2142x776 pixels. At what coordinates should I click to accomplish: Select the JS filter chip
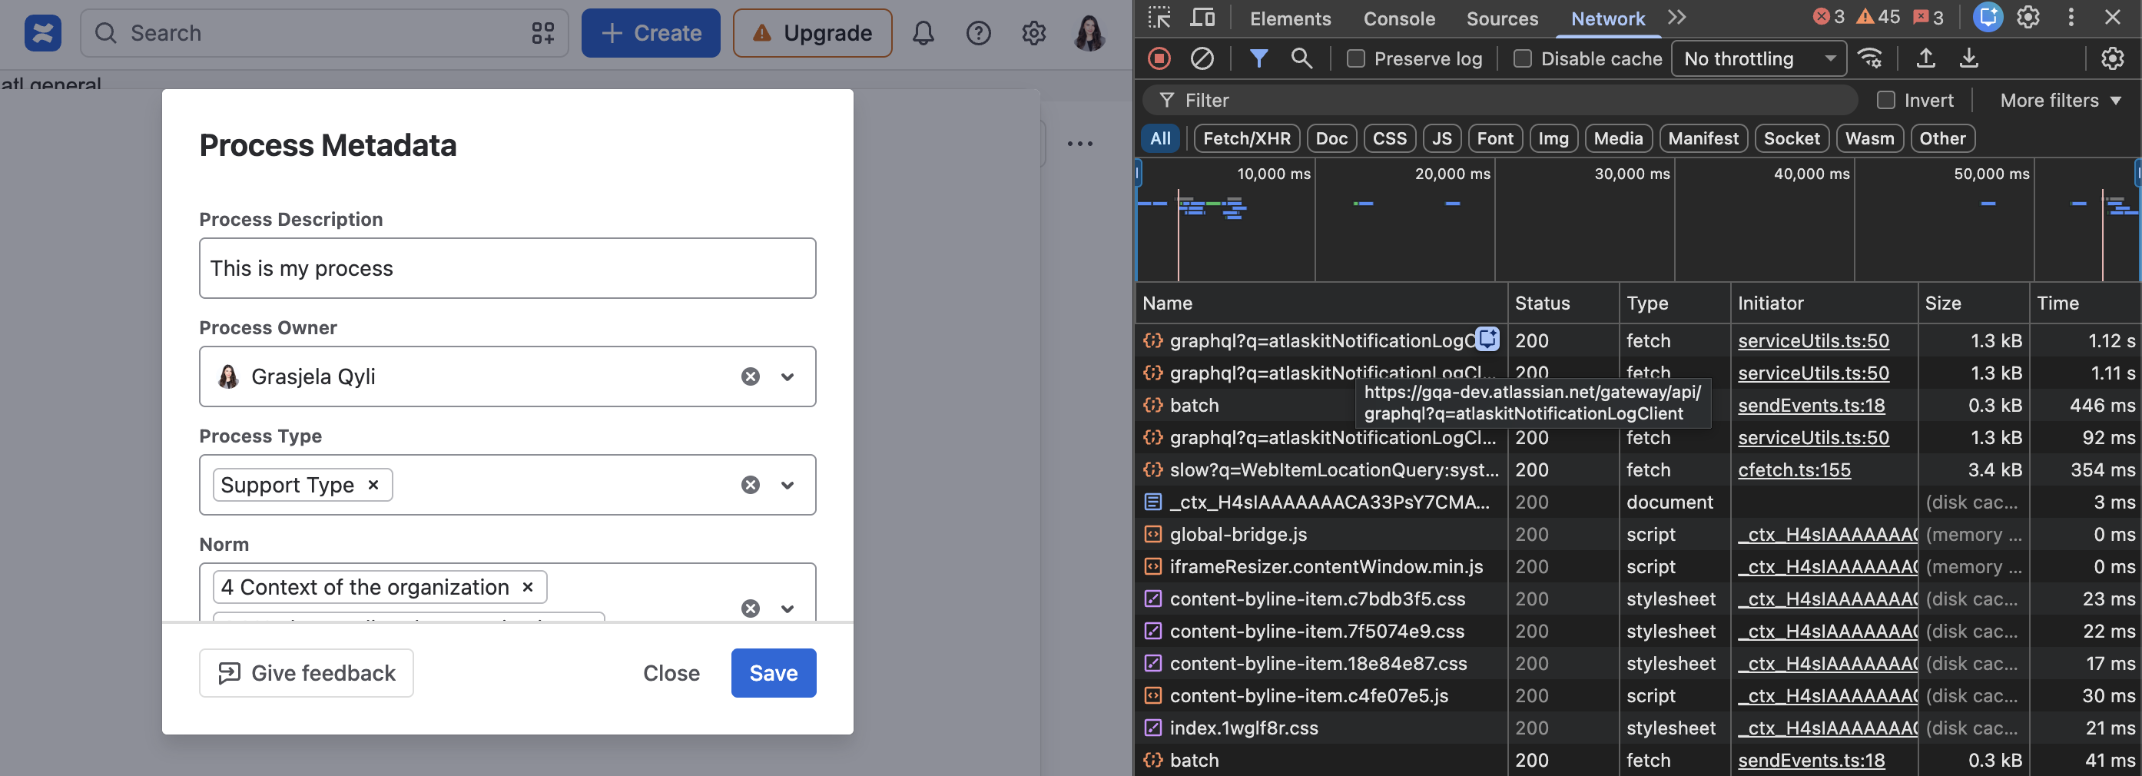[1442, 138]
